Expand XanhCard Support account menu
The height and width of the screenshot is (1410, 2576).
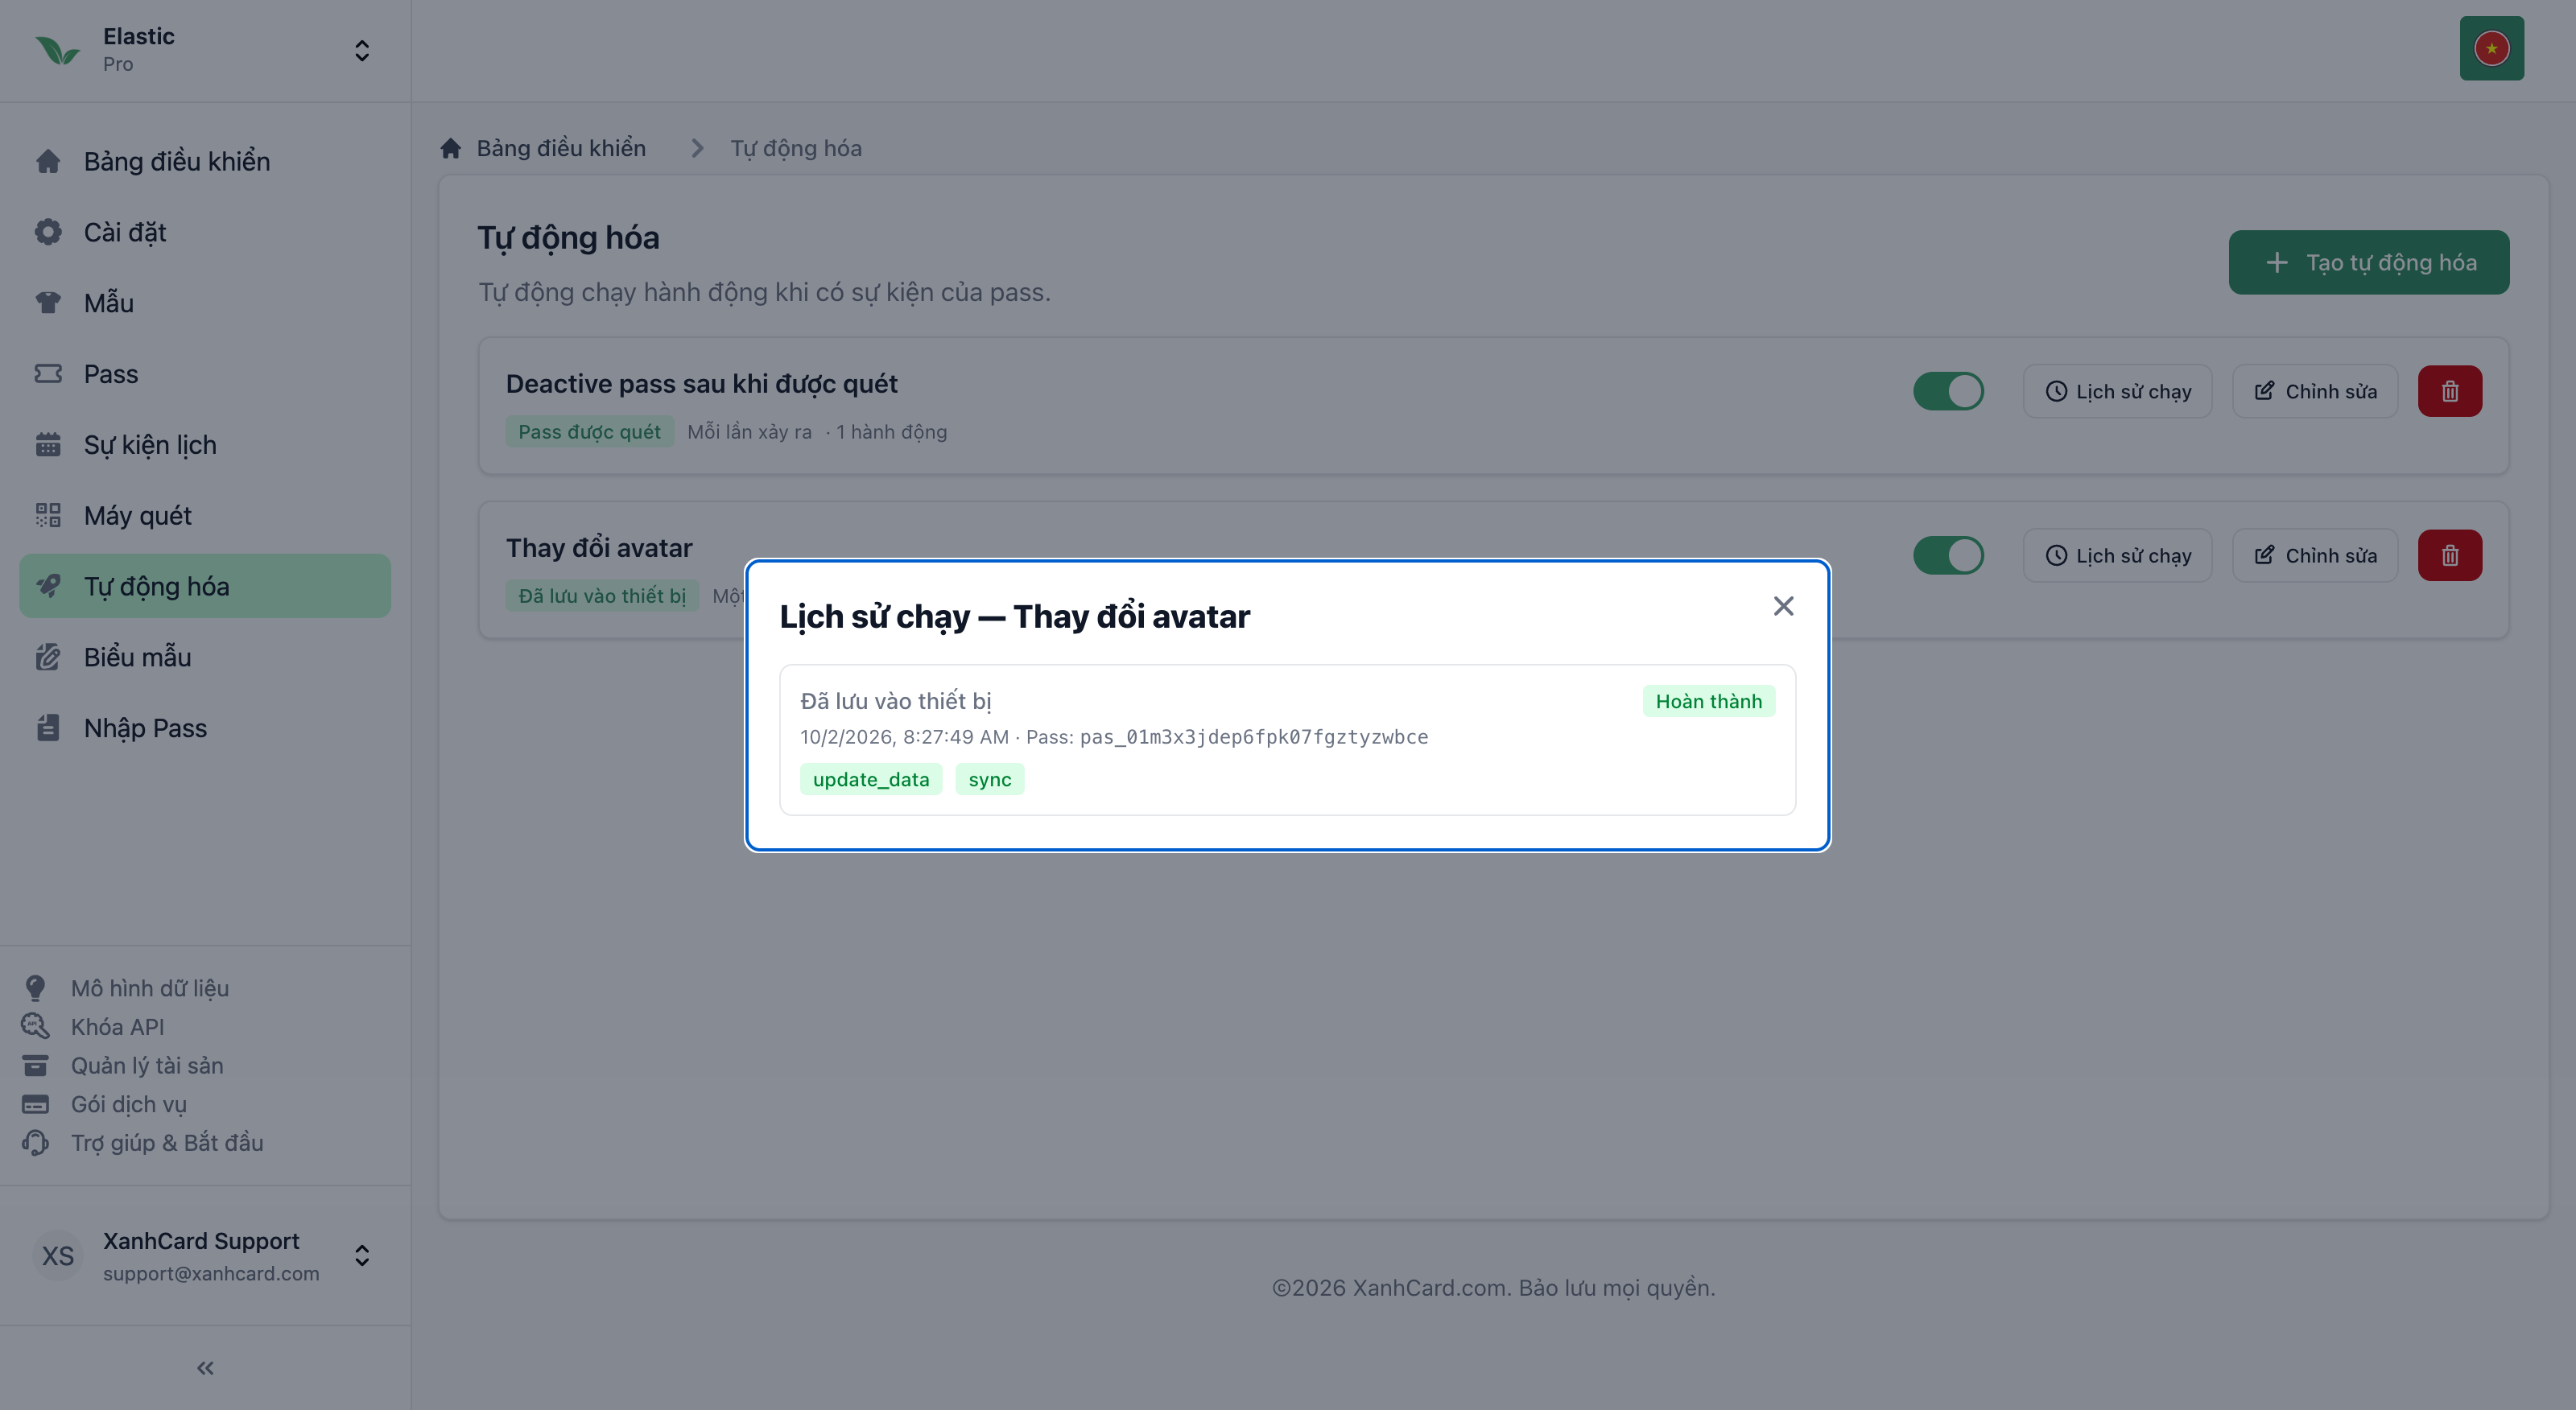point(362,1256)
